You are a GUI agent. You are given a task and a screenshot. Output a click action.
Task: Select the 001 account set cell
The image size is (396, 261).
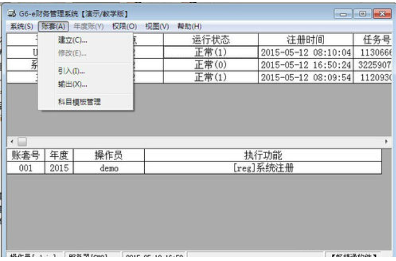click(26, 168)
